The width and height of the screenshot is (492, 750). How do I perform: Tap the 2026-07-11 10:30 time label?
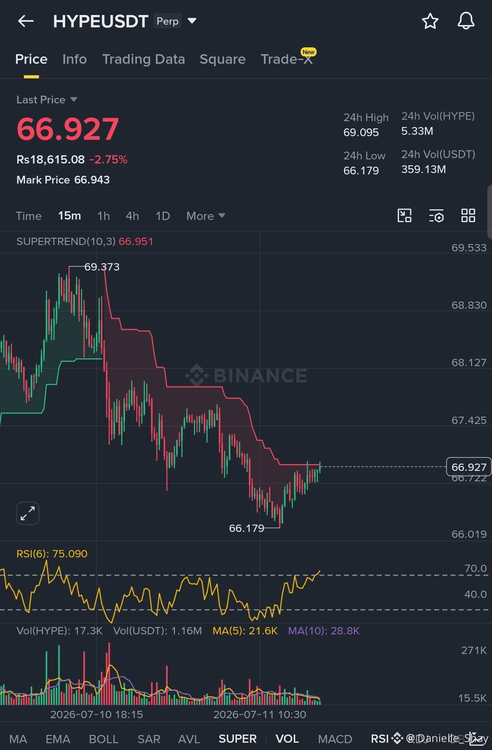(260, 714)
